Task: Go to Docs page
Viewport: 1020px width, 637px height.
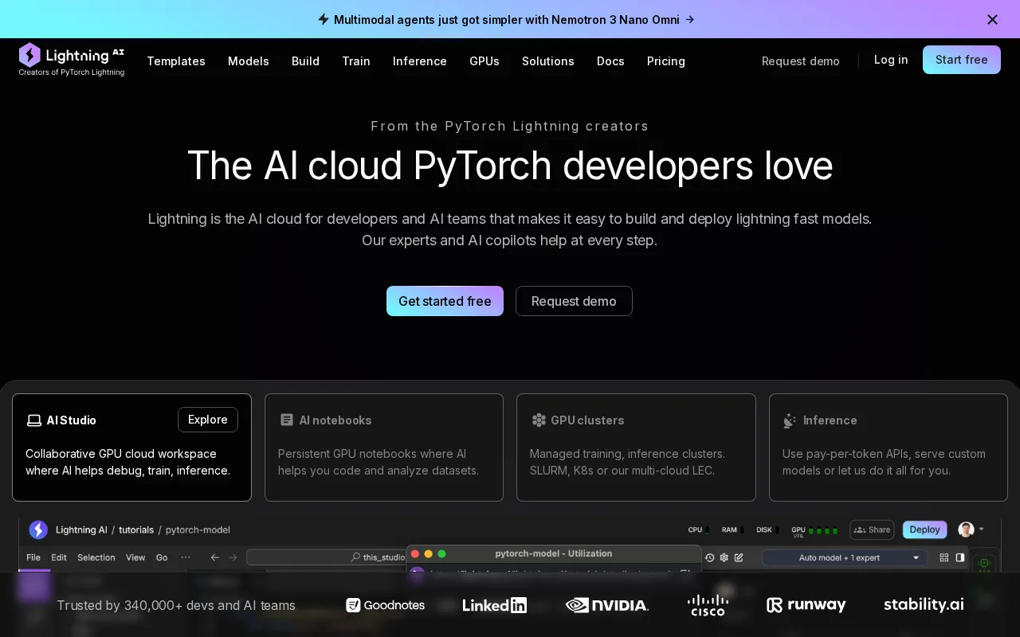Action: coord(610,61)
